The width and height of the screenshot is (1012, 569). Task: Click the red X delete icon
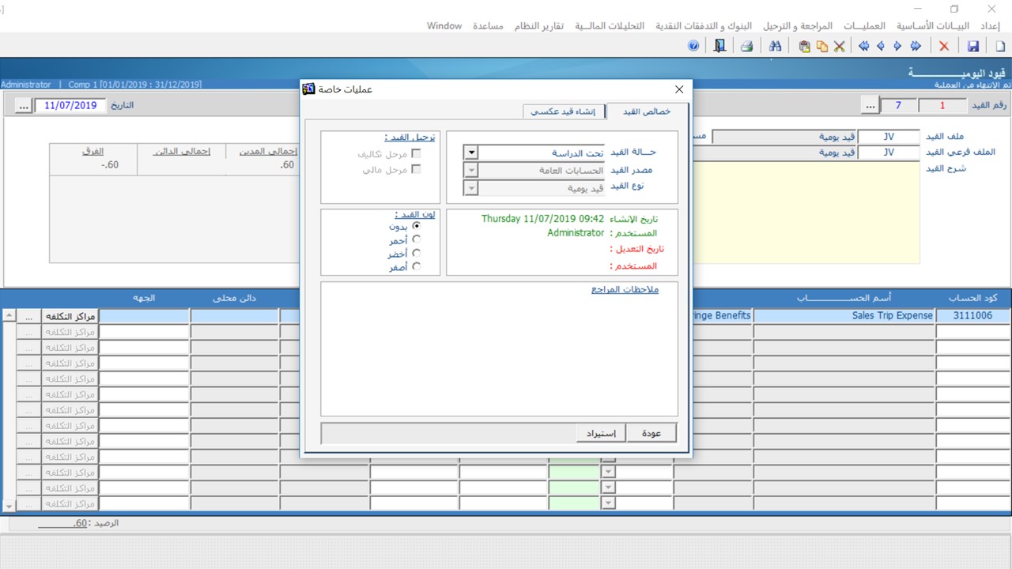[x=943, y=47]
